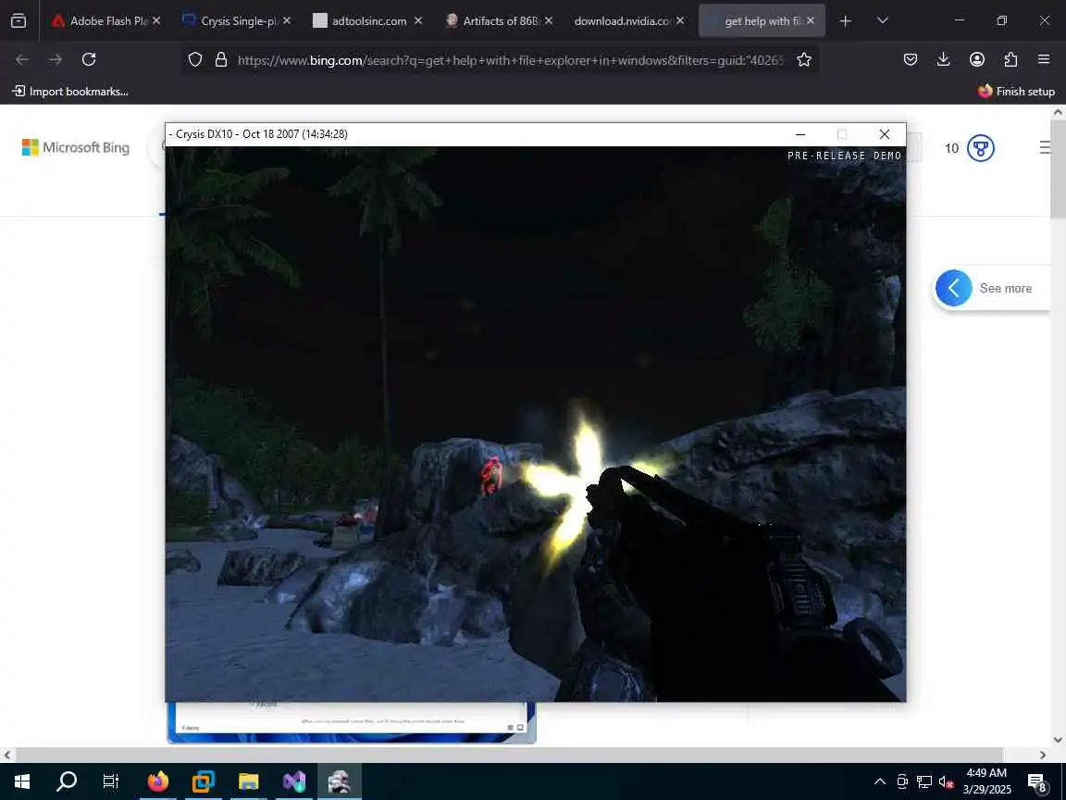Click the vertical page scrollbar thumb
The image size is (1066, 800).
(x=1058, y=170)
